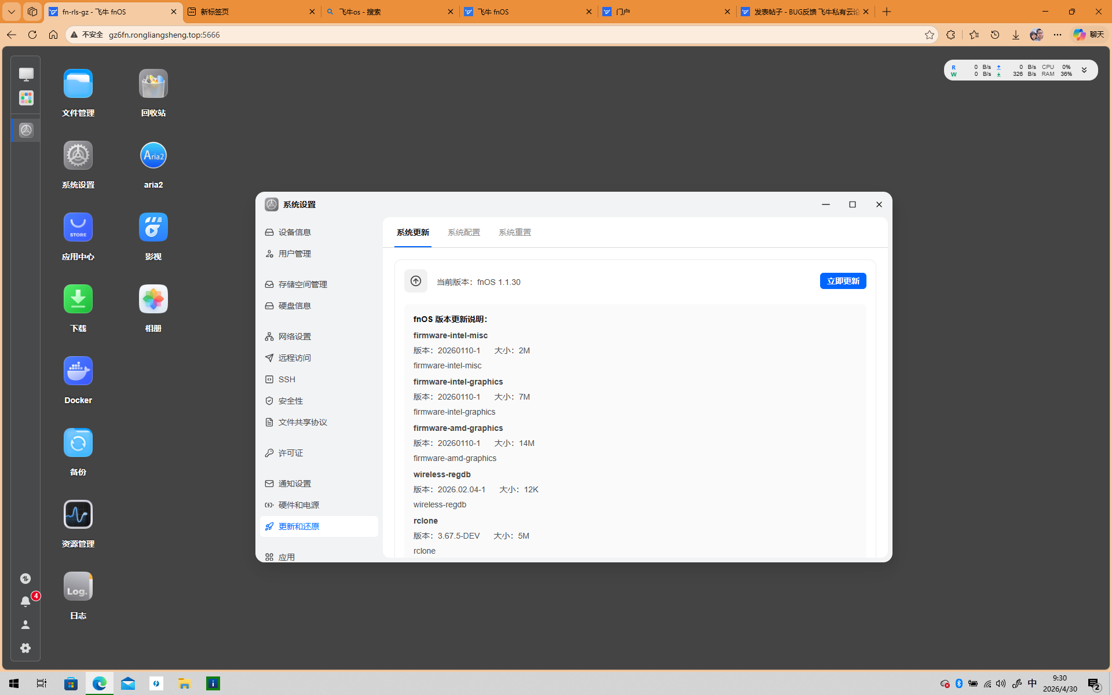1112x695 pixels.
Task: Open the aria2 app icon
Action: 153,156
